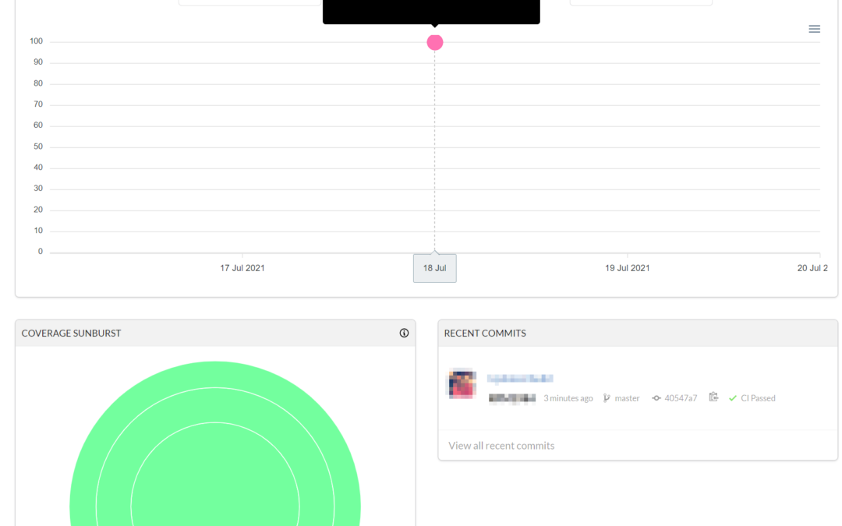Click View all recent commits

click(501, 446)
